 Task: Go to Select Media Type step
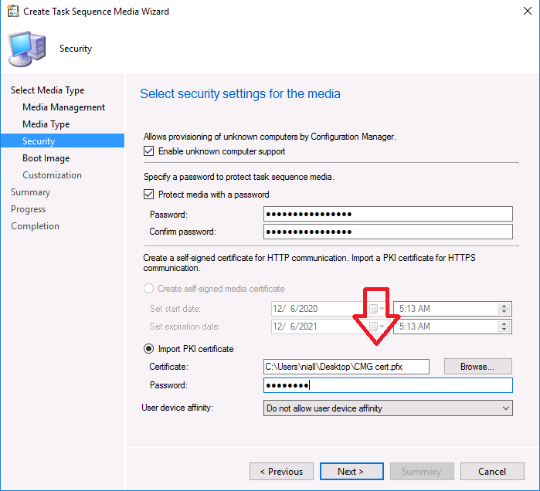tap(48, 90)
